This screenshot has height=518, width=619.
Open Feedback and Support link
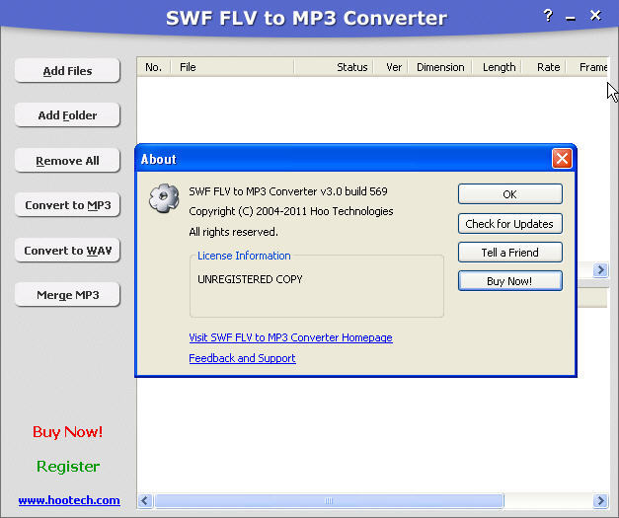pyautogui.click(x=242, y=358)
